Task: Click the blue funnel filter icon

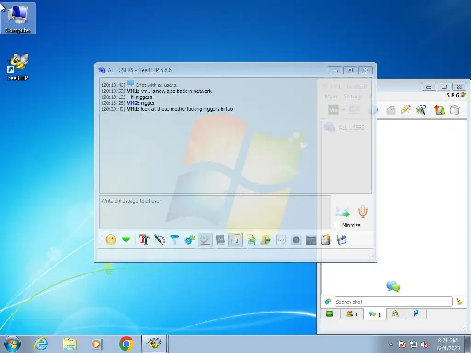Action: [x=174, y=240]
